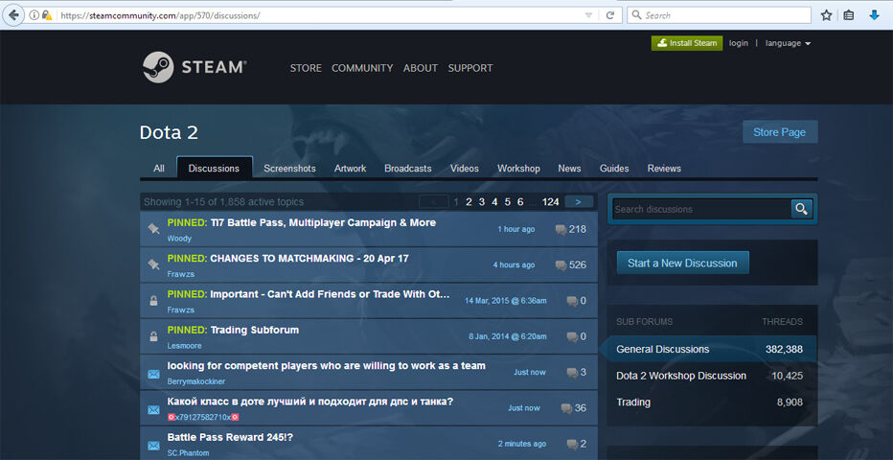Click reply bubble icon showing 36 comments
This screenshot has height=460, width=893.
click(566, 408)
